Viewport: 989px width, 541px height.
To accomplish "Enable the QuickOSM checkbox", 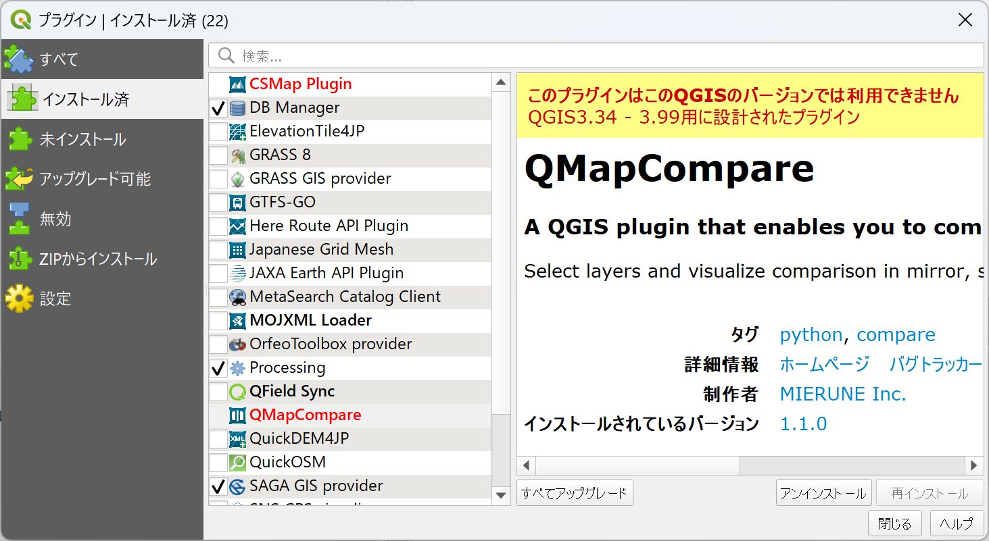I will click(x=218, y=463).
